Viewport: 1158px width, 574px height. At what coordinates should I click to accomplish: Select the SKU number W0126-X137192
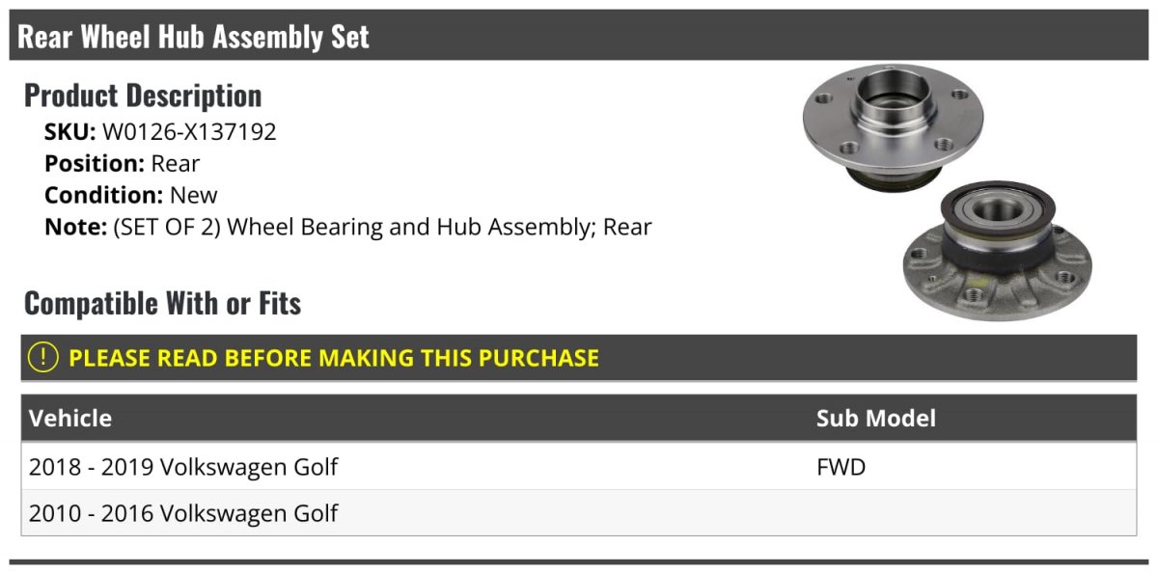coord(189,132)
